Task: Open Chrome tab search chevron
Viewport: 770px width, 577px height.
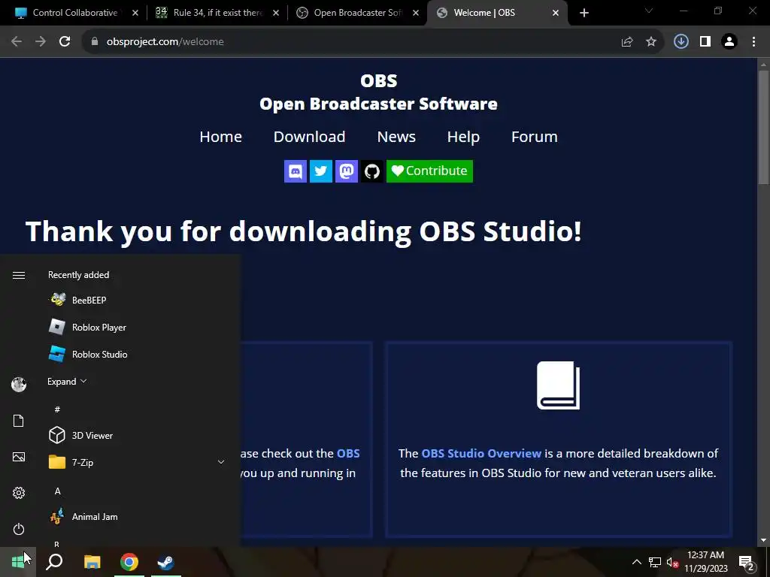Action: [649, 11]
